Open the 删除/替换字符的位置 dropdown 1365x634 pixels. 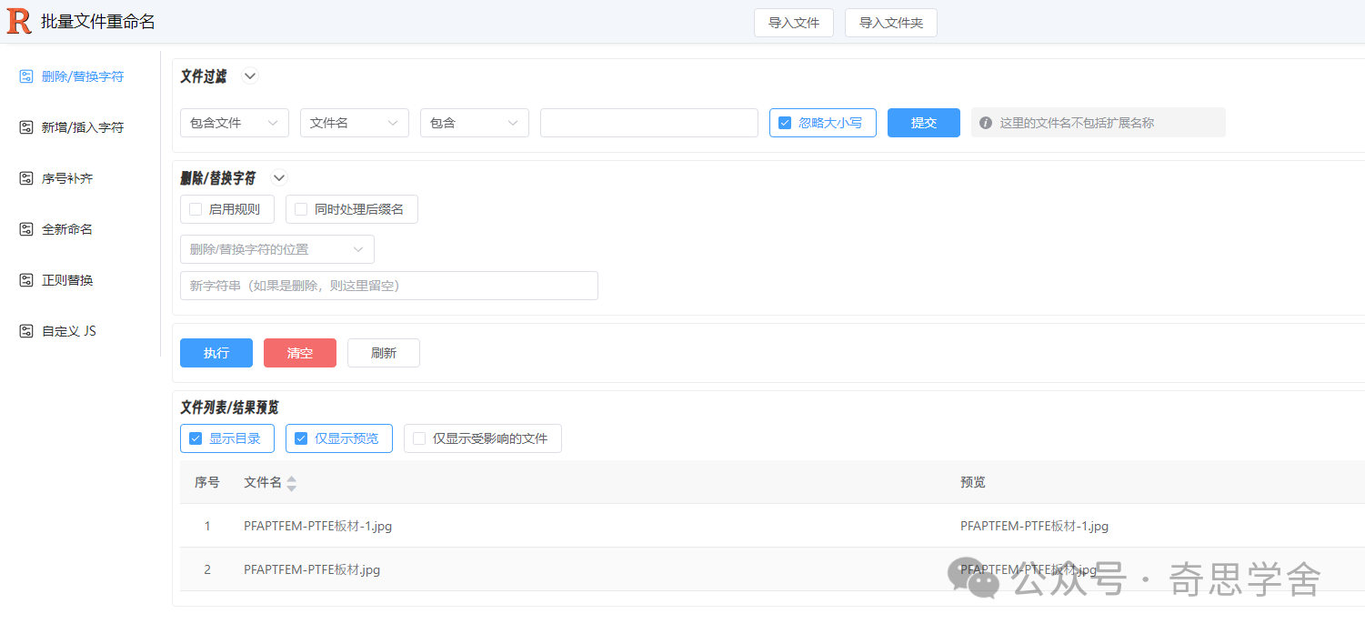coord(277,248)
